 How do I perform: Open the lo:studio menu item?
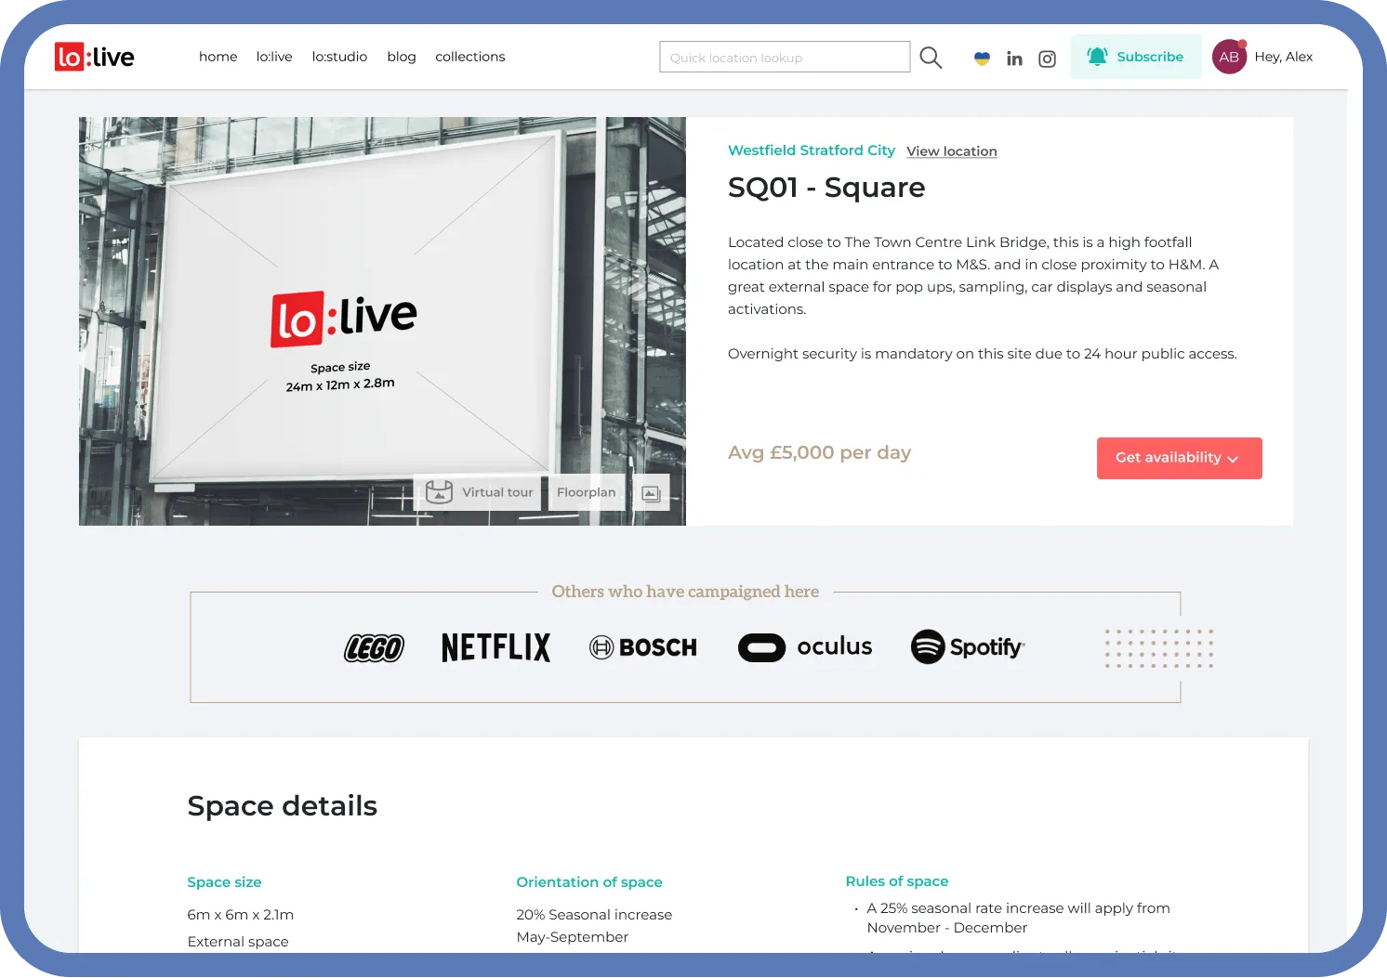339,57
